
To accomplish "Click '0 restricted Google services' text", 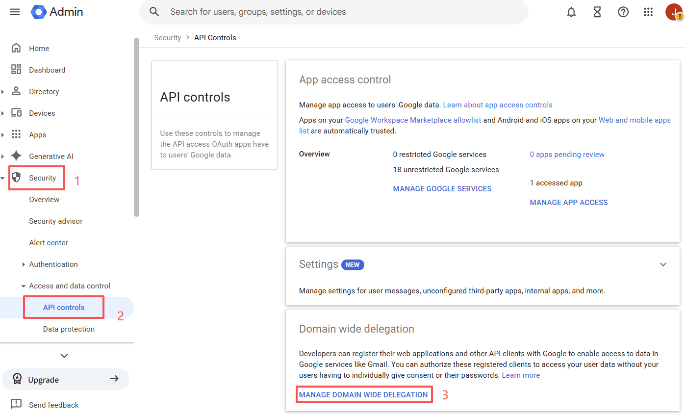I will pos(440,154).
